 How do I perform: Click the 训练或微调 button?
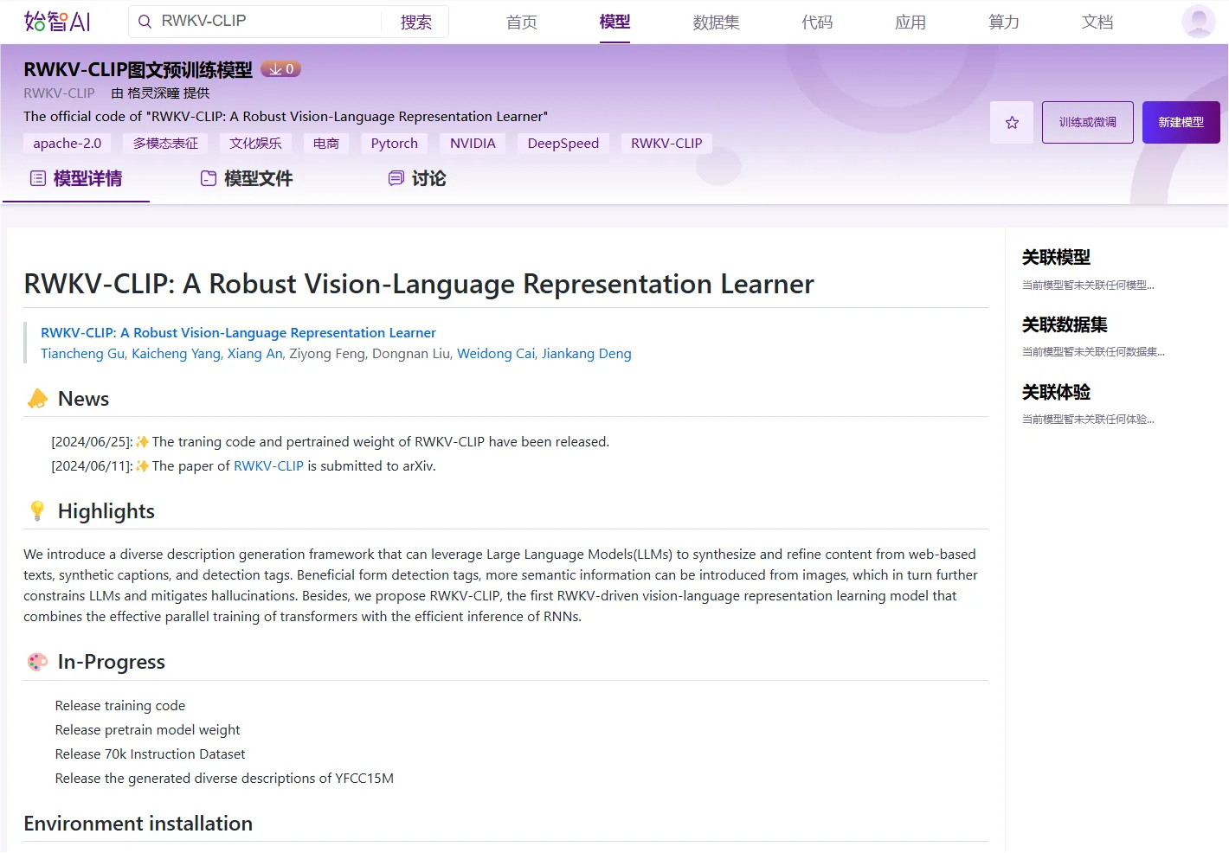[x=1088, y=123]
